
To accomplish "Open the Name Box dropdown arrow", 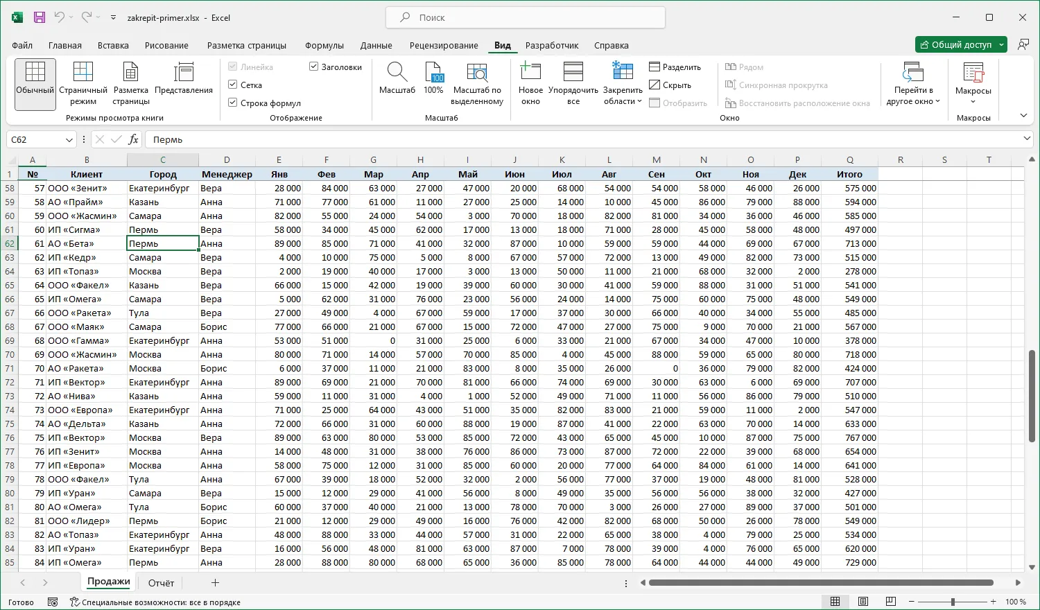I will 69,140.
